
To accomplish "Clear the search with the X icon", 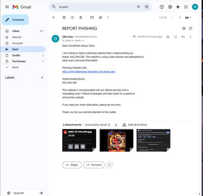I will pyautogui.click(x=138, y=7).
